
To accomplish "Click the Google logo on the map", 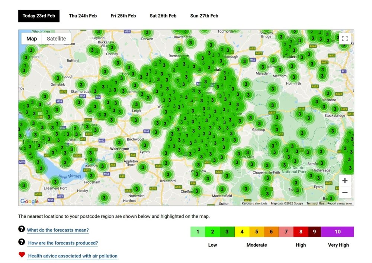I will click(29, 201).
